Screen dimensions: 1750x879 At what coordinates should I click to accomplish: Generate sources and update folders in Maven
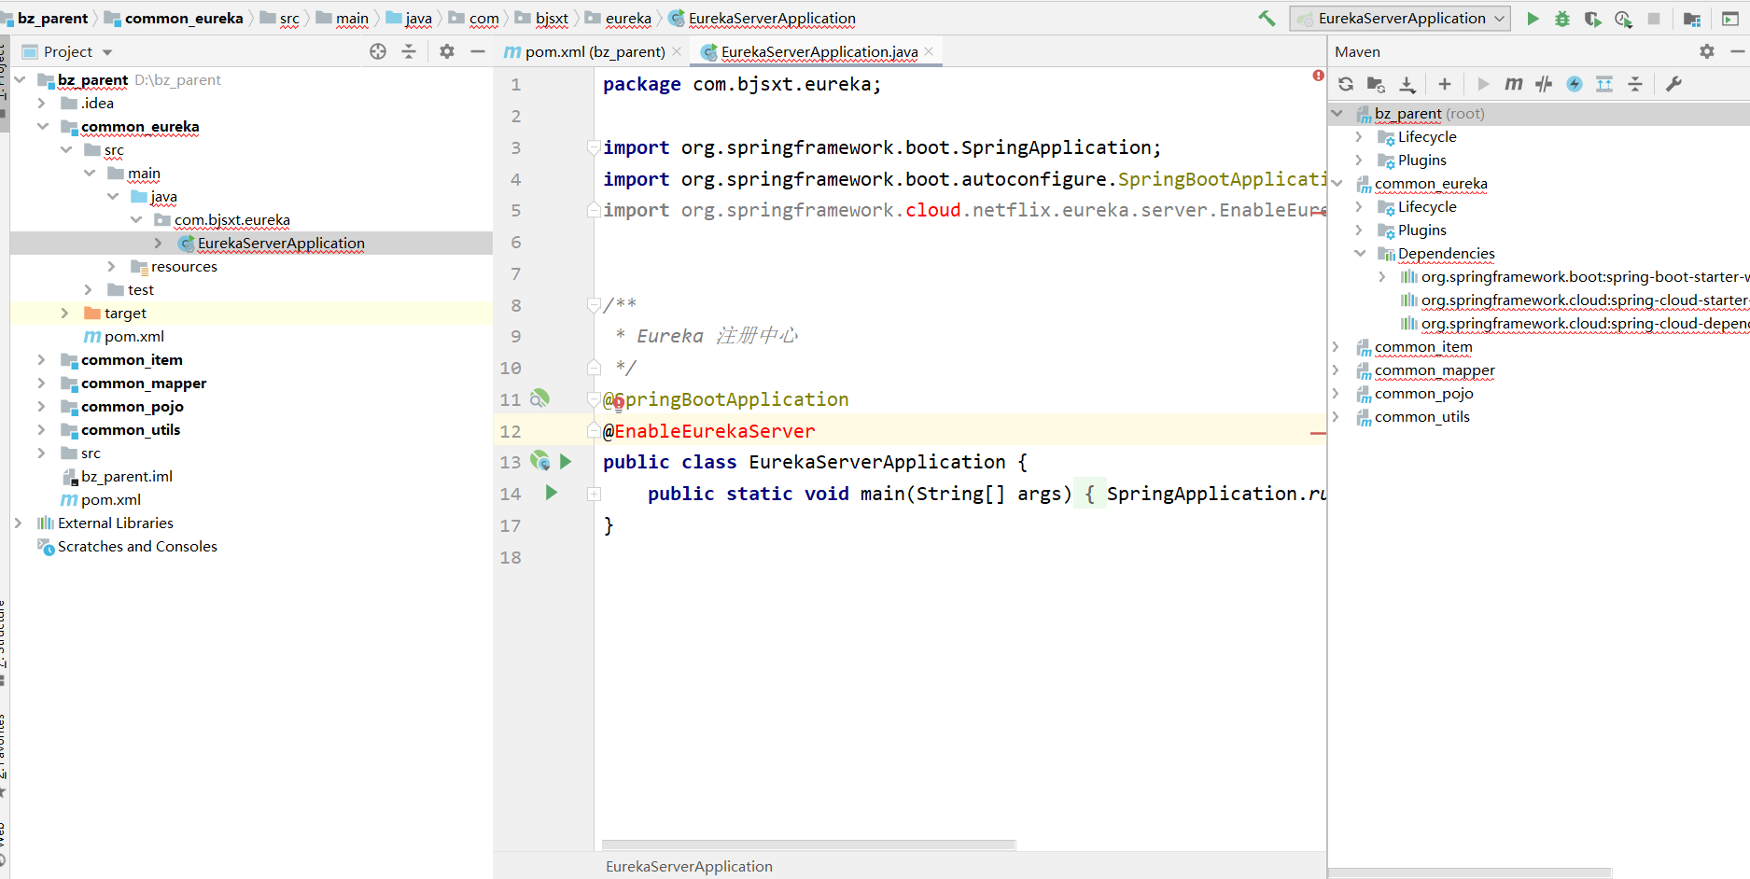click(1376, 84)
